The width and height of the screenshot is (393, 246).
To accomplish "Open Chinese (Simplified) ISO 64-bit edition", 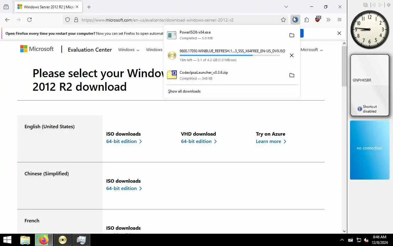I will 124,188.
